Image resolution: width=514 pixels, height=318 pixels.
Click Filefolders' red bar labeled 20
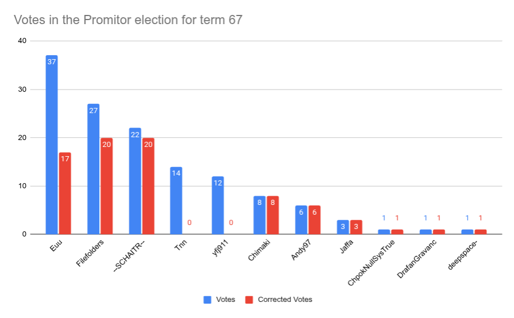(x=107, y=186)
